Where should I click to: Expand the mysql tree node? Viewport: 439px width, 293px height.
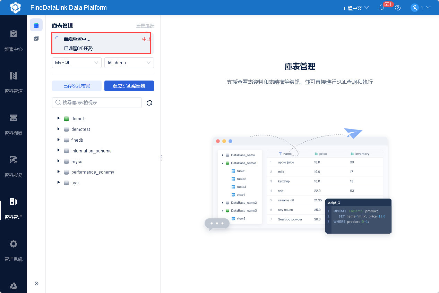pyautogui.click(x=59, y=161)
